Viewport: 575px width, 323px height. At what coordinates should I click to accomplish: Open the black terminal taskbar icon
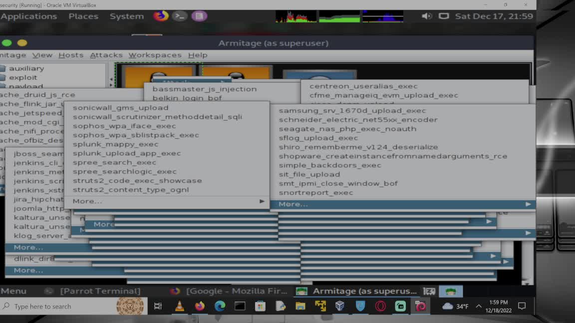click(240, 306)
